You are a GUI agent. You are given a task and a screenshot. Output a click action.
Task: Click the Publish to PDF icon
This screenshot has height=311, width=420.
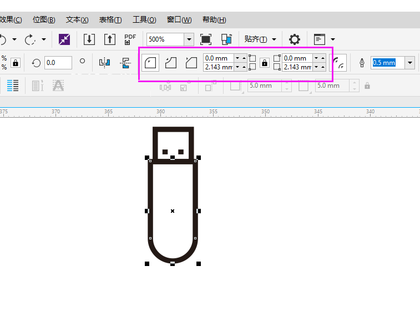(x=130, y=39)
